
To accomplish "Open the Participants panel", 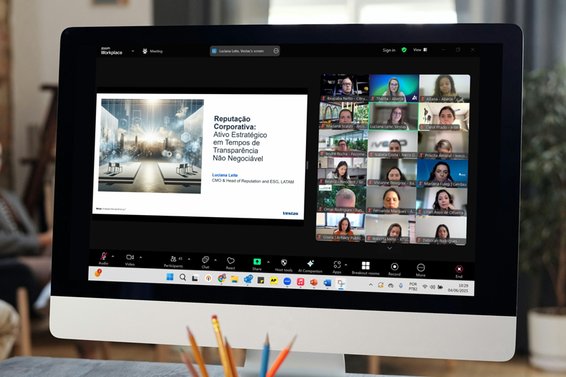I will click(x=173, y=259).
